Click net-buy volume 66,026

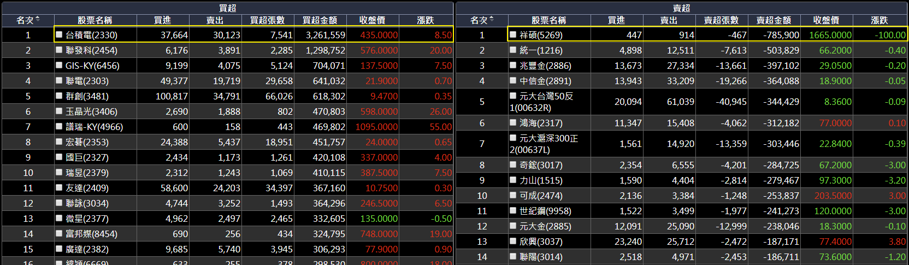279,96
